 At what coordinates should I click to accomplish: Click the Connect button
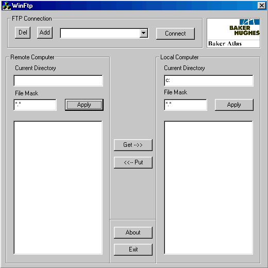175,33
